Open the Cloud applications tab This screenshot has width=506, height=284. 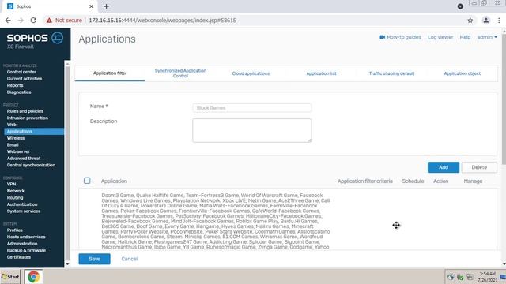(251, 73)
